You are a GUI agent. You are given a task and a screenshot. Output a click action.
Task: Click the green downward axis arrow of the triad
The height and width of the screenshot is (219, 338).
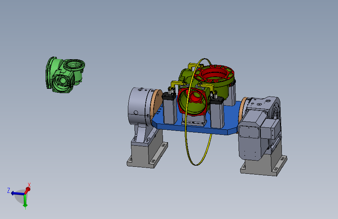pos(25,201)
